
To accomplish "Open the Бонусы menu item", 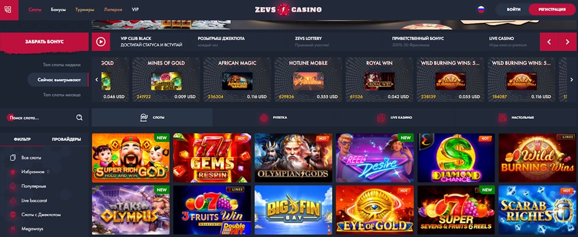I will click(x=58, y=9).
